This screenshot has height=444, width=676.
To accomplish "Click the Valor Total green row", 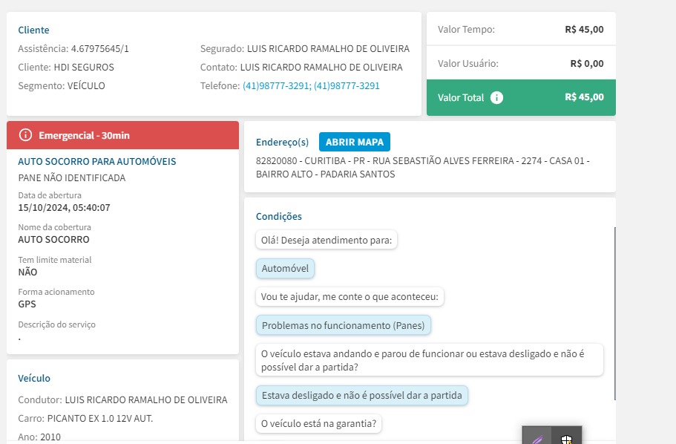I will pyautogui.click(x=521, y=97).
